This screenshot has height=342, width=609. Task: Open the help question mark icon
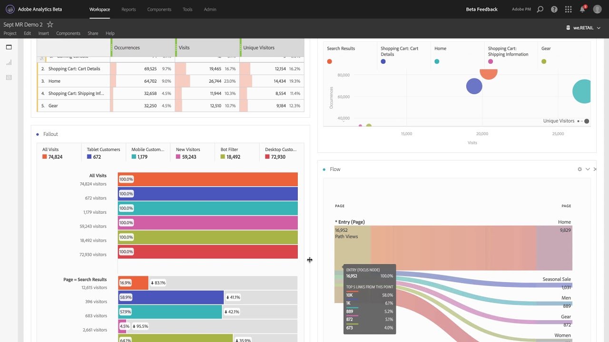[554, 9]
